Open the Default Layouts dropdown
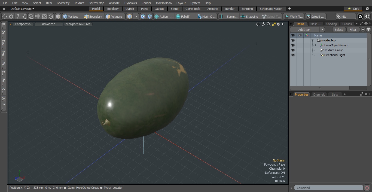Screen dimensions: 372x192 pyautogui.click(x=22, y=9)
